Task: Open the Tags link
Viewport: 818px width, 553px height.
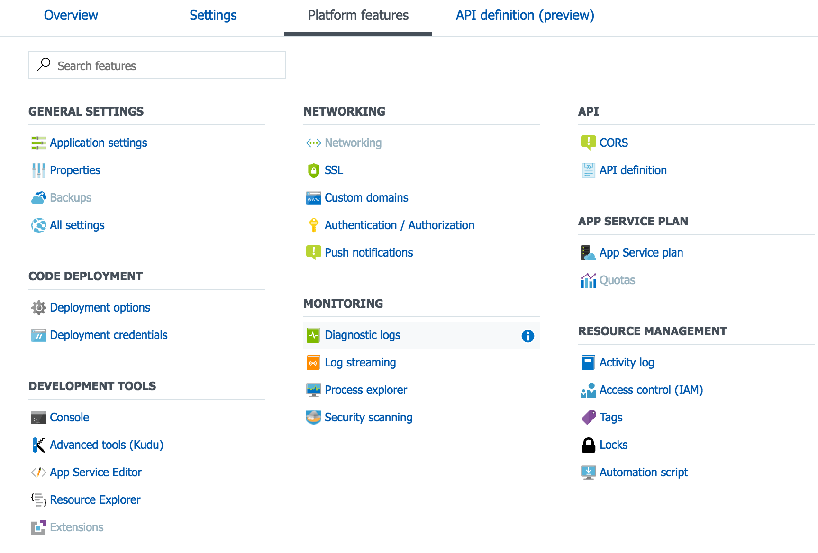Action: point(611,418)
